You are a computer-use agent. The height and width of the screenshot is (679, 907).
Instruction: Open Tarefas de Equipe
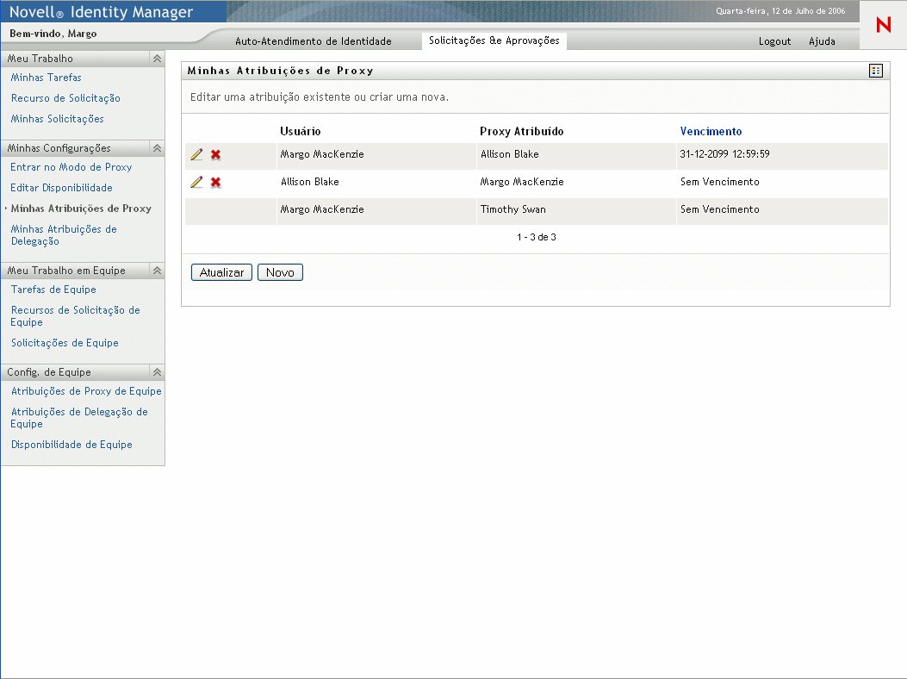pyautogui.click(x=53, y=290)
